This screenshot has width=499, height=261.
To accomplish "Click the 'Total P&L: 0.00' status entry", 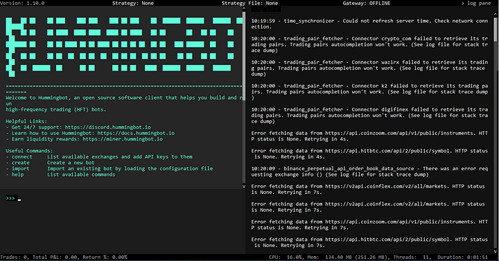I will point(54,257).
